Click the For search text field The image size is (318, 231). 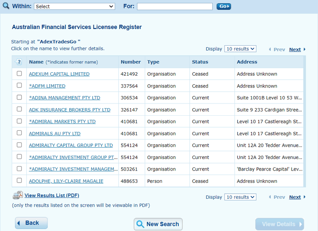(x=175, y=6)
